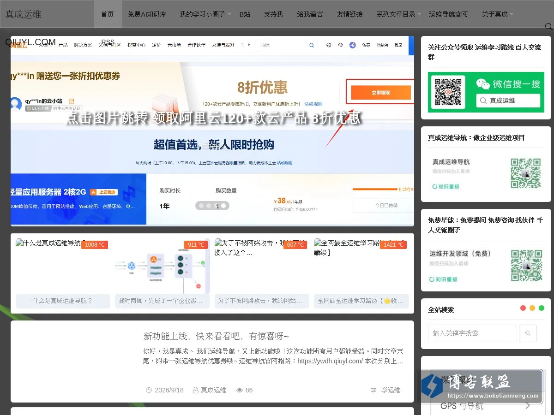
Task: Open the RSS link under the header
Action: (x=108, y=42)
